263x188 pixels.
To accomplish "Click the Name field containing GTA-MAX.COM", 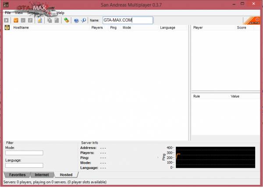I will point(128,20).
